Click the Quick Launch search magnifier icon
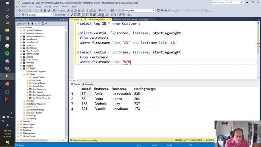Screen dimensions: 261x147 [242, 2]
